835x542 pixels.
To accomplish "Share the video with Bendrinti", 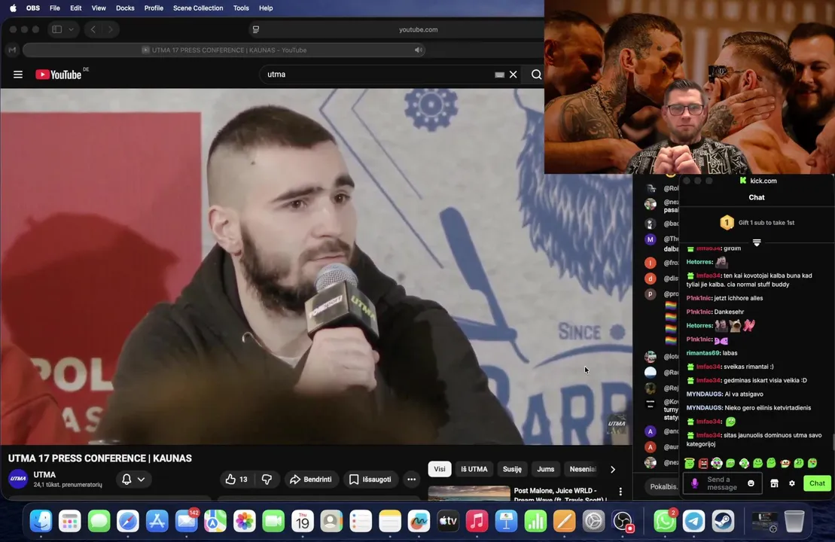I will tap(311, 480).
